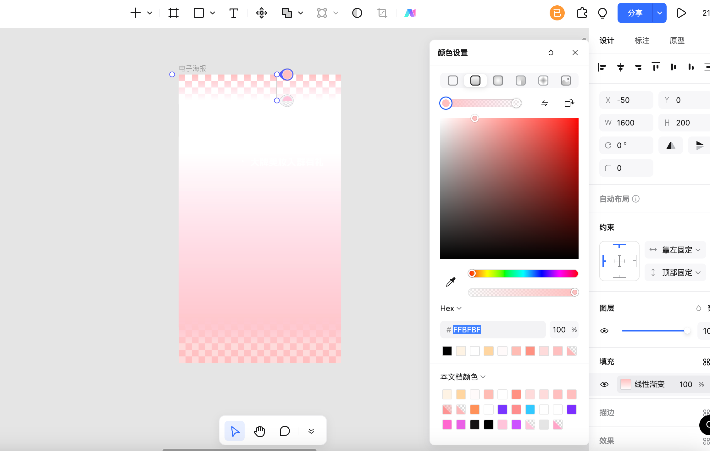Click 分享 share button

point(635,13)
